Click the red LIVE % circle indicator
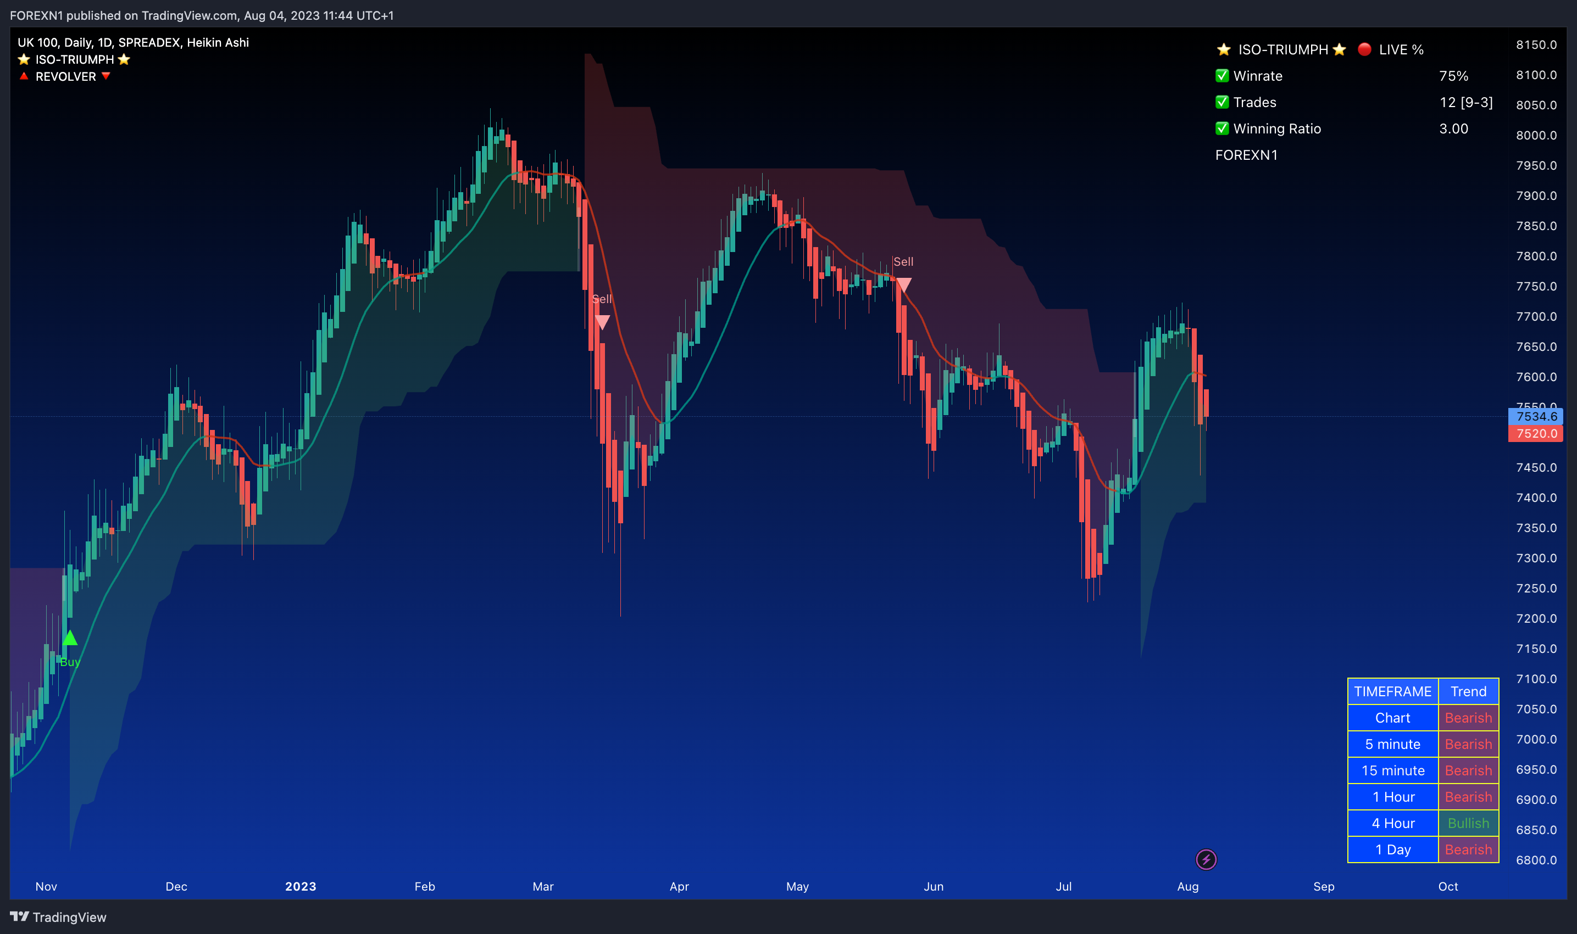 tap(1364, 49)
